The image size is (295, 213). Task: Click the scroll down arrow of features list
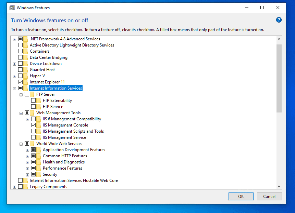click(279, 186)
